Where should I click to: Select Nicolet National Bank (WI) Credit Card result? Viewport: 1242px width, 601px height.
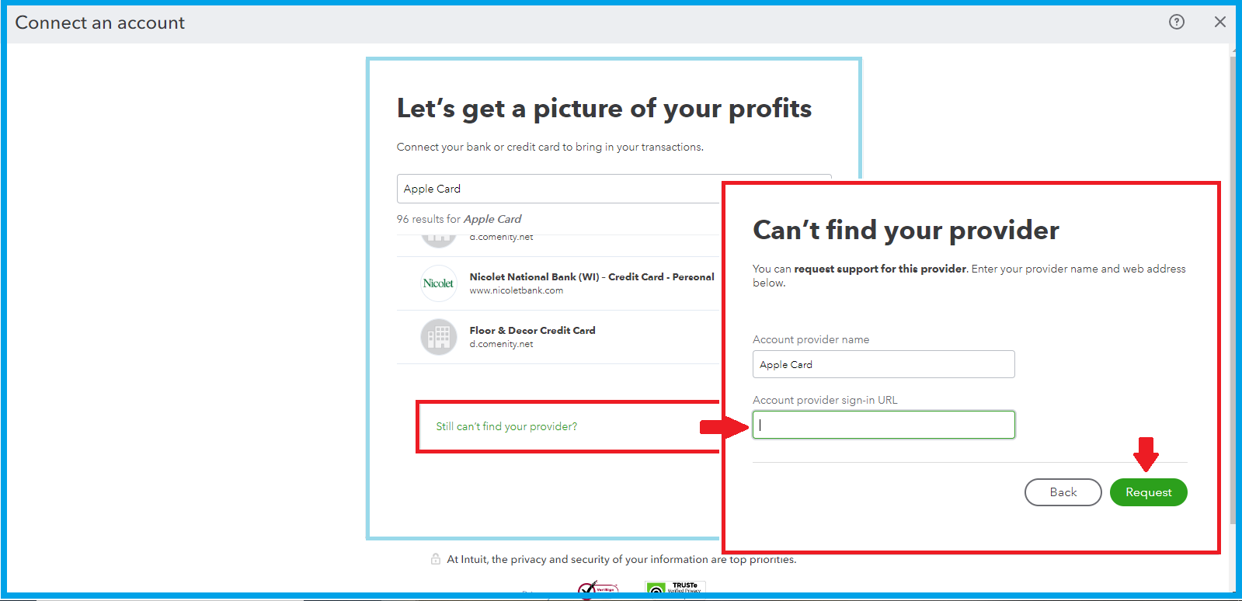(559, 283)
